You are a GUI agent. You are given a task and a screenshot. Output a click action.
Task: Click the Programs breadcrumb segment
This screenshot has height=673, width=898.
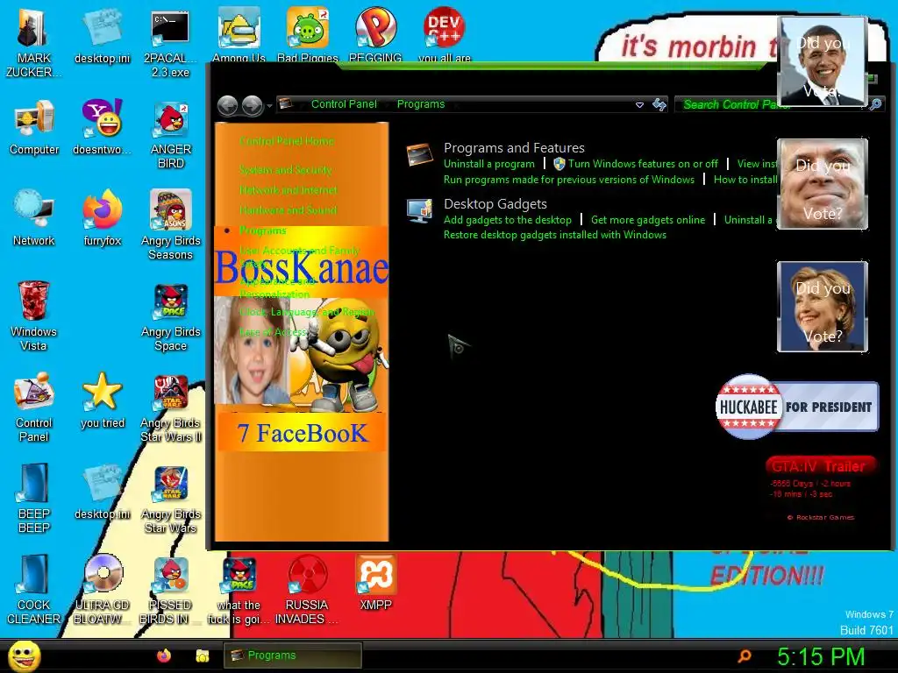tap(421, 104)
